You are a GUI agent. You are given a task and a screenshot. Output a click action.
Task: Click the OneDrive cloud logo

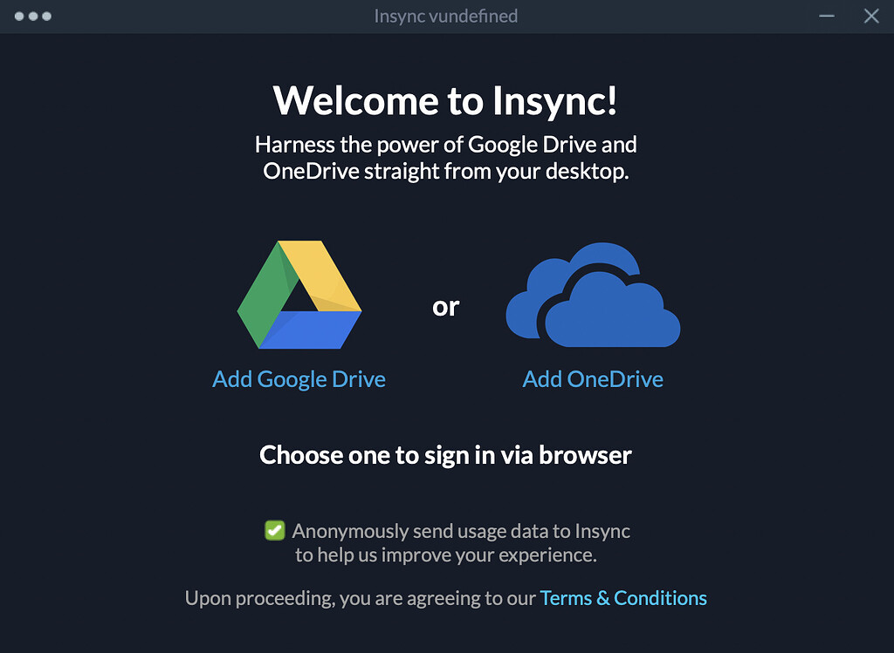(x=593, y=294)
